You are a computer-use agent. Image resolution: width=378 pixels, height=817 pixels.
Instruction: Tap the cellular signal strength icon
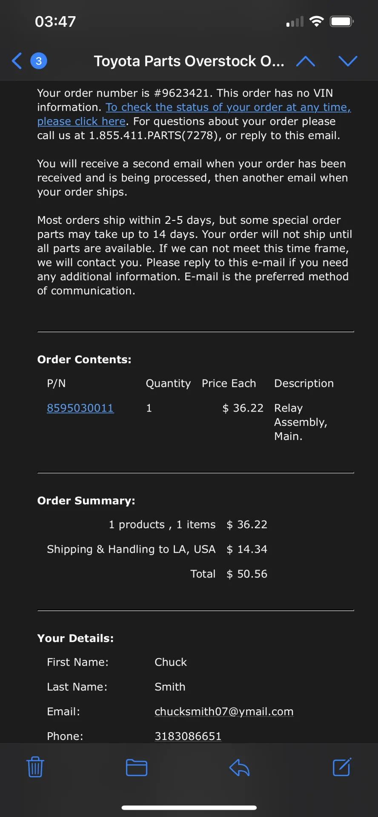(x=295, y=21)
